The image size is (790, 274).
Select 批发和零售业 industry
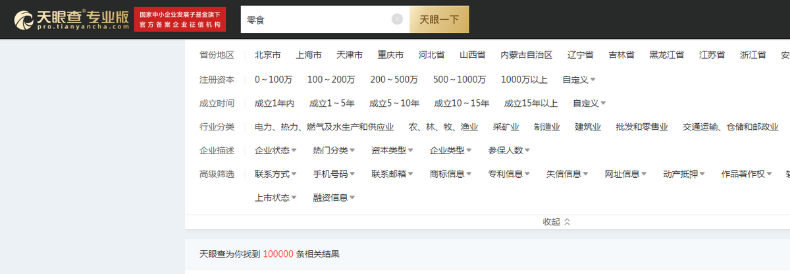point(642,127)
